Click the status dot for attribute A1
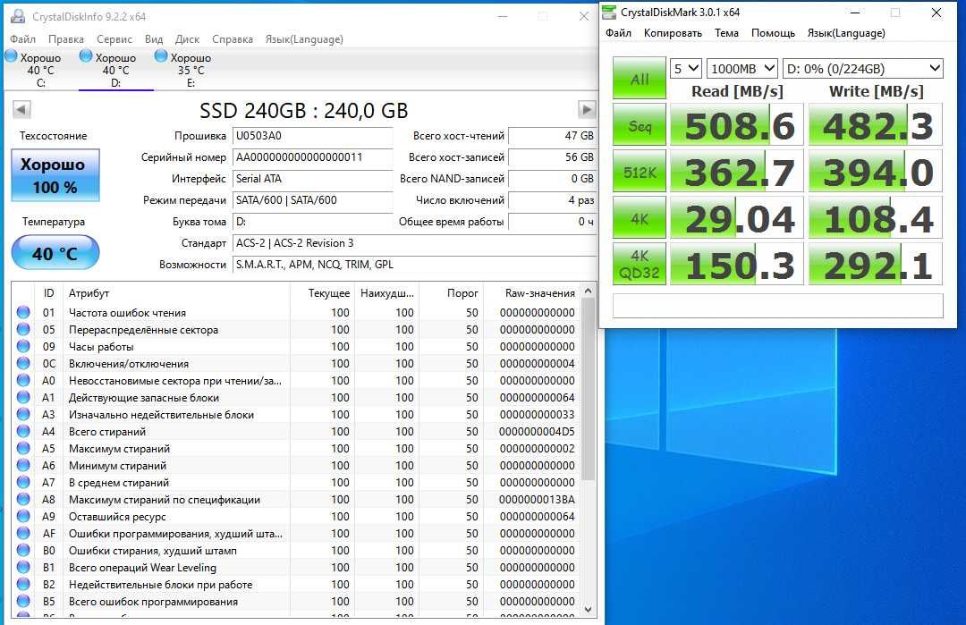 [23, 397]
